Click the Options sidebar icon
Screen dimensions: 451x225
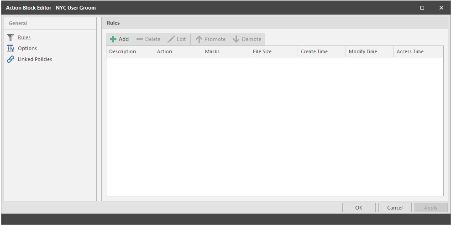point(10,48)
